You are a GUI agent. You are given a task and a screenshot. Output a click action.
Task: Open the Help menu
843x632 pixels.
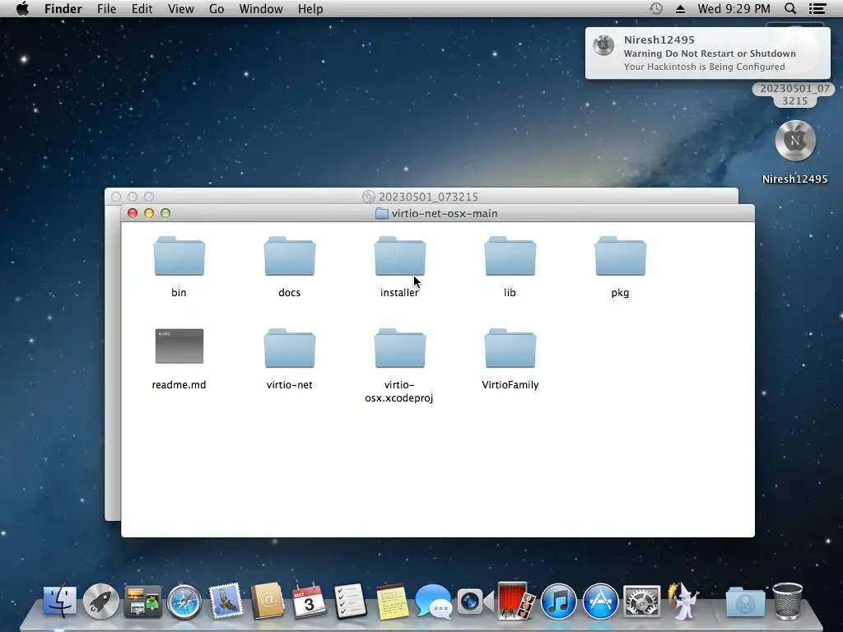310,9
